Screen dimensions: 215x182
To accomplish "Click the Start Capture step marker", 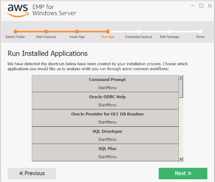I will click(46, 32).
